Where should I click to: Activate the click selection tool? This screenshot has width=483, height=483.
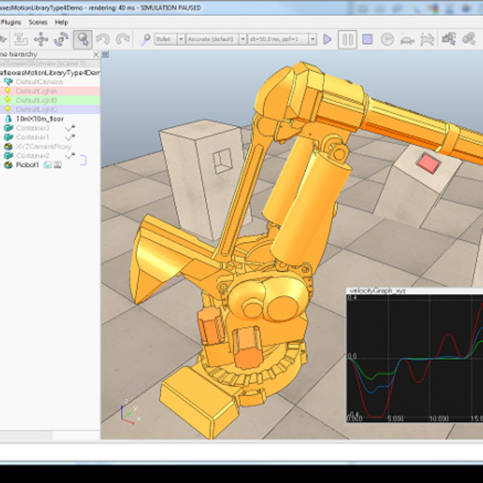point(83,39)
